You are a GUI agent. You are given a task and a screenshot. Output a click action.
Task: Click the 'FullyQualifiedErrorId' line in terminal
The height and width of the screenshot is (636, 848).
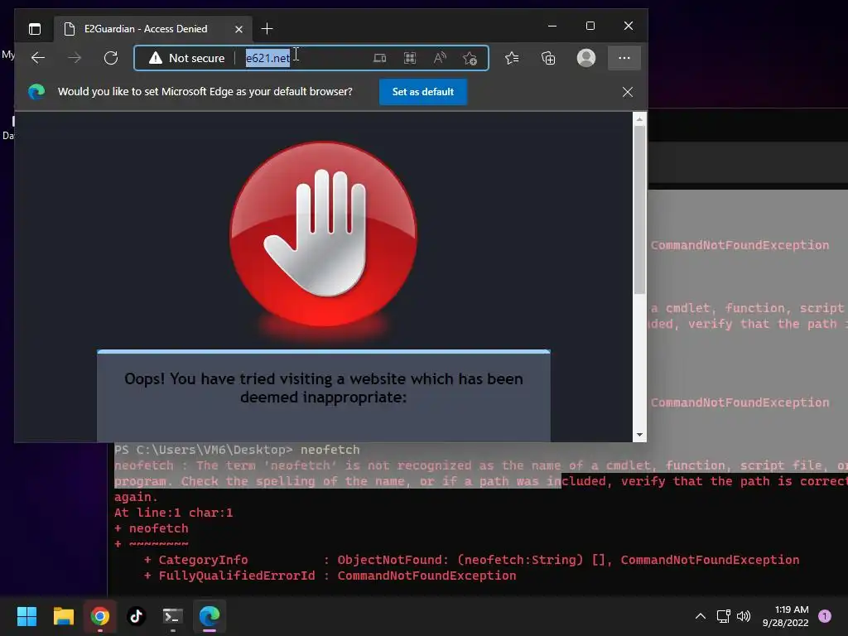point(330,576)
